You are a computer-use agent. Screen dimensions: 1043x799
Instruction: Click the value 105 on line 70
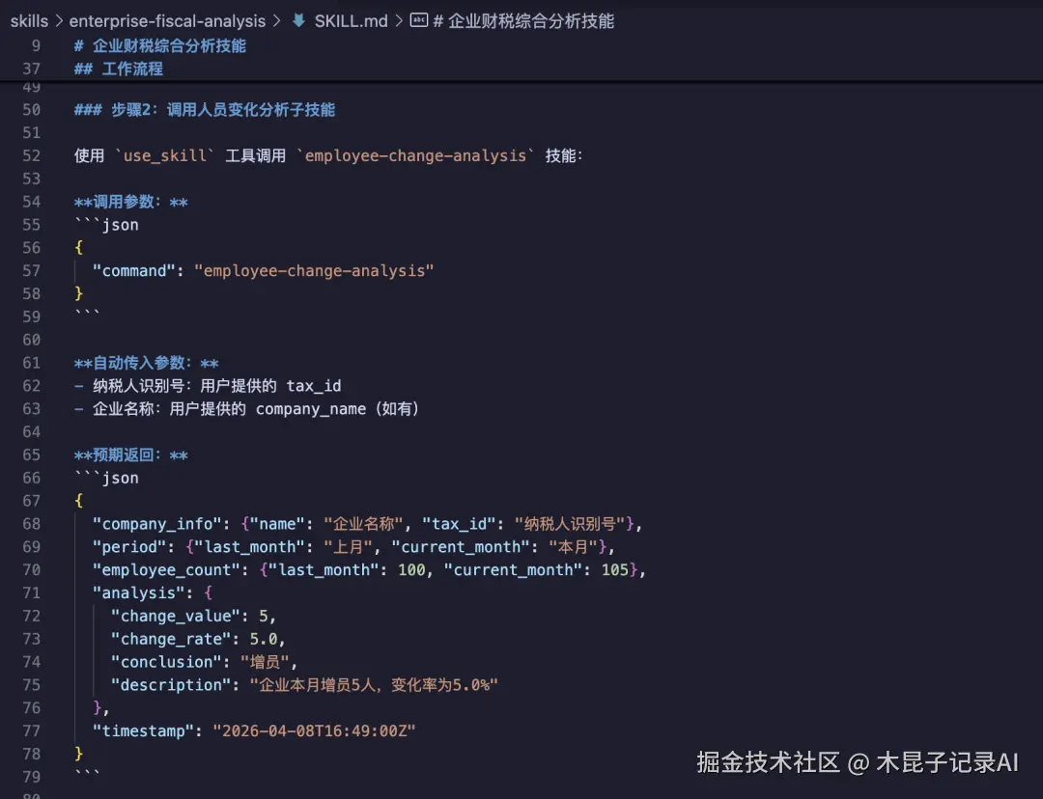[614, 569]
